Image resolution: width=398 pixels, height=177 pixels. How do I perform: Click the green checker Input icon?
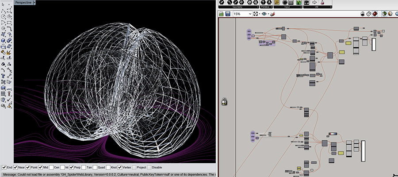(x=299, y=2)
